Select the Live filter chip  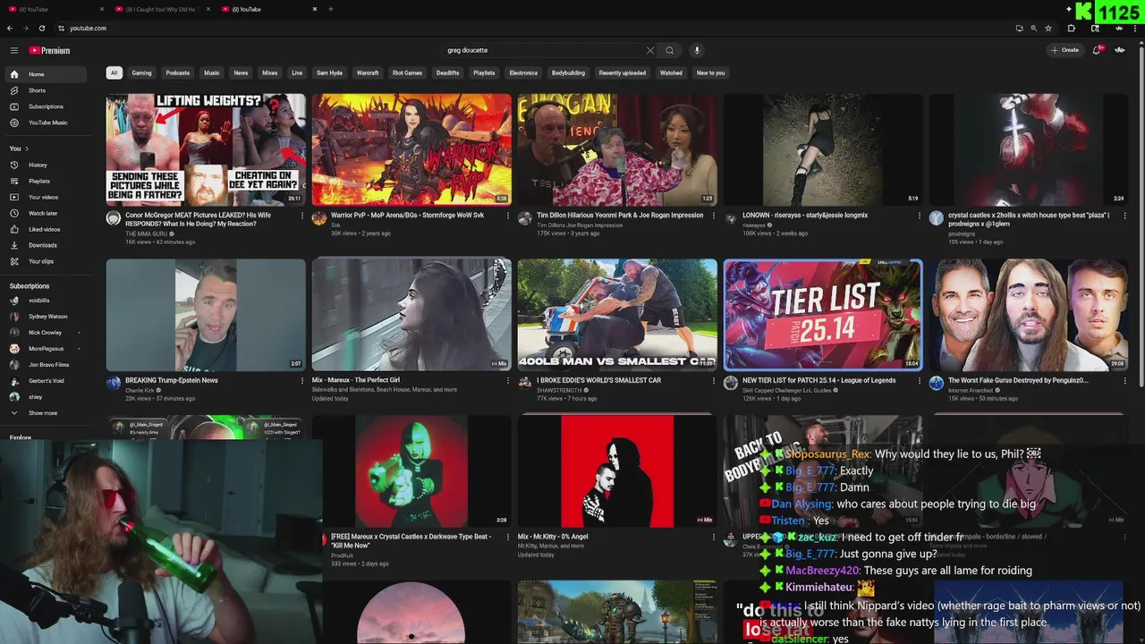pos(297,72)
